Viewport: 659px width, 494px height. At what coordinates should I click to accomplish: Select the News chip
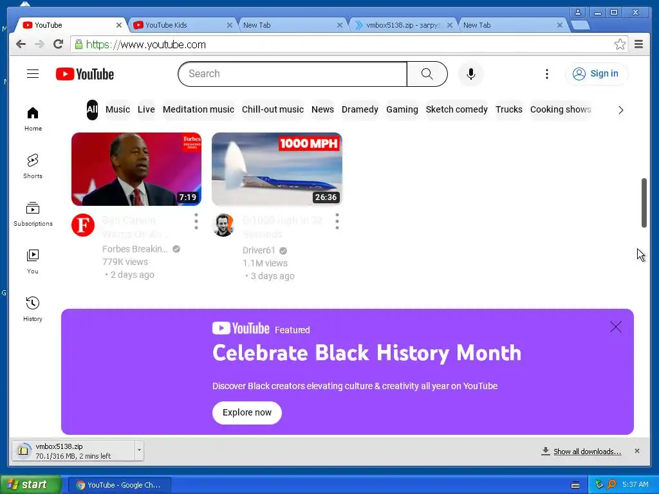click(323, 109)
